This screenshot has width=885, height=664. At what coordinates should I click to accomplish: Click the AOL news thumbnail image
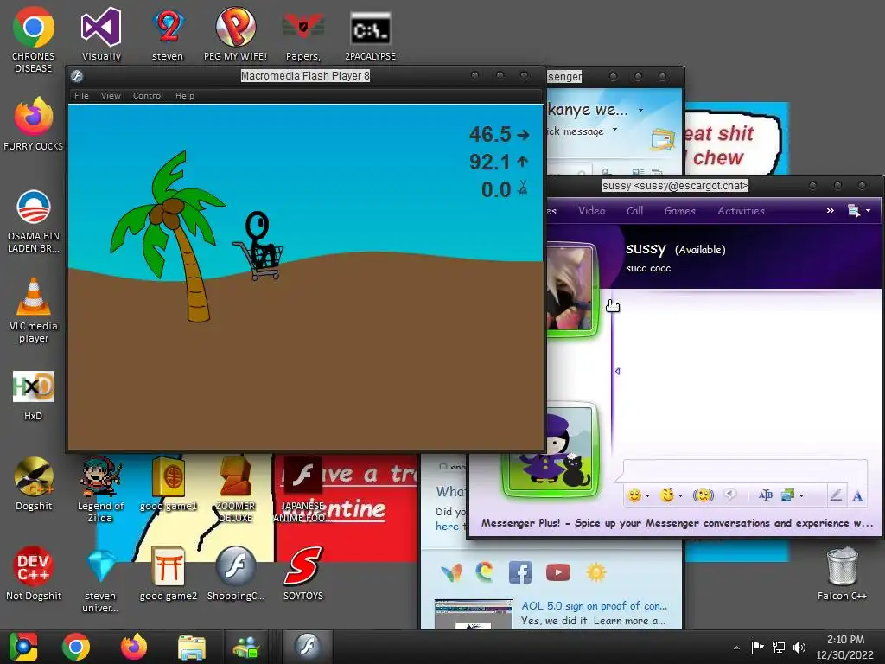point(474,614)
